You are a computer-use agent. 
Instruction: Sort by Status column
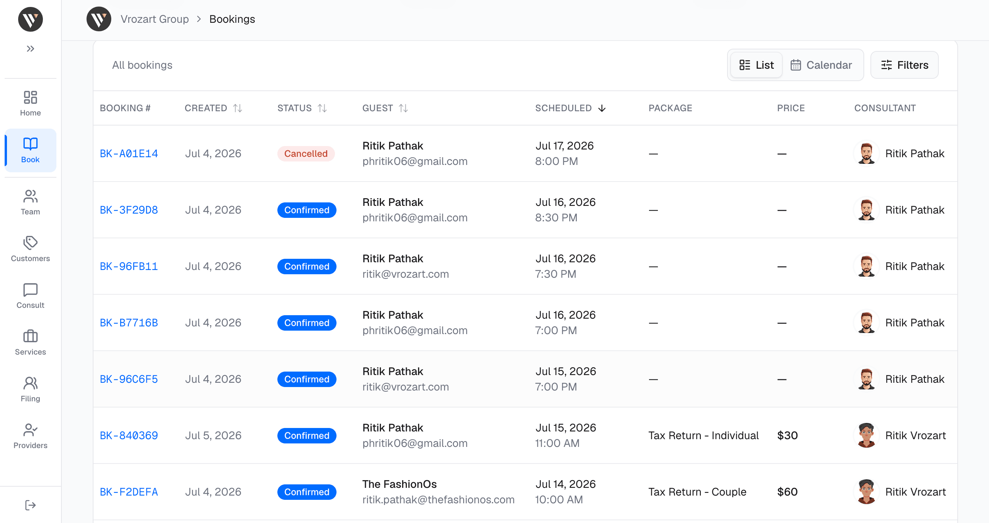point(302,108)
